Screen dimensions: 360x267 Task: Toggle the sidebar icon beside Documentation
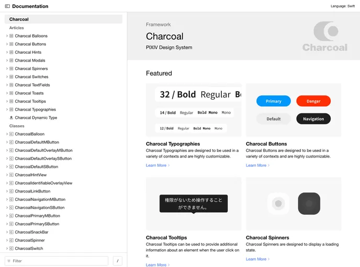click(x=7, y=6)
